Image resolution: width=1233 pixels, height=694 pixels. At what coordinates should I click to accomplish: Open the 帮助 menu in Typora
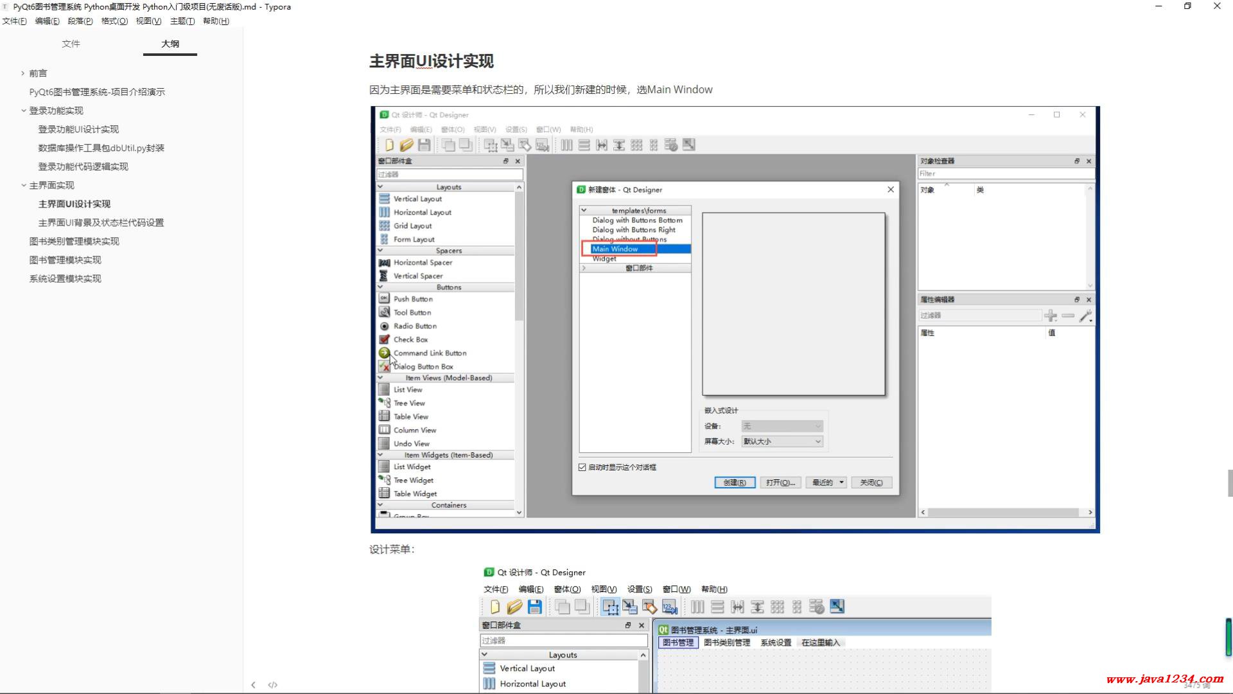(x=216, y=21)
